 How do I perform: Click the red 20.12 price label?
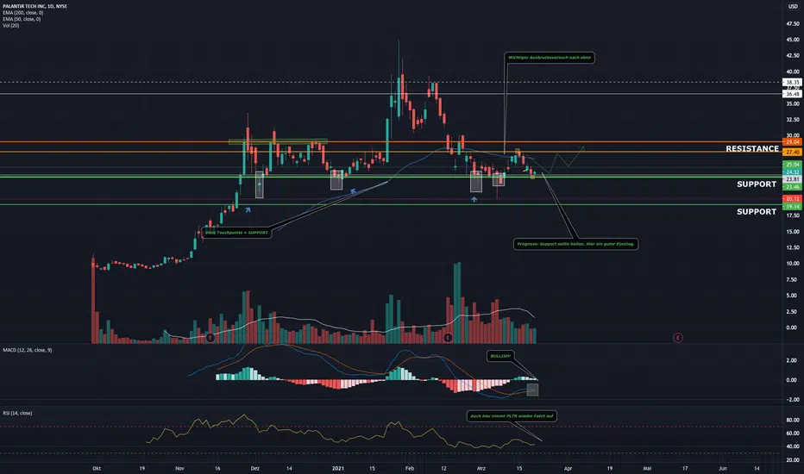tap(792, 199)
